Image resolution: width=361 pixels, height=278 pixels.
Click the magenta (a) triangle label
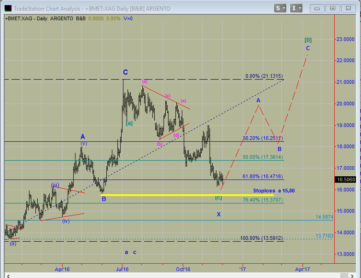pos(145,81)
